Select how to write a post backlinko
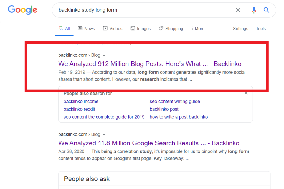The width and height of the screenshot is (284, 189). [x=179, y=117]
